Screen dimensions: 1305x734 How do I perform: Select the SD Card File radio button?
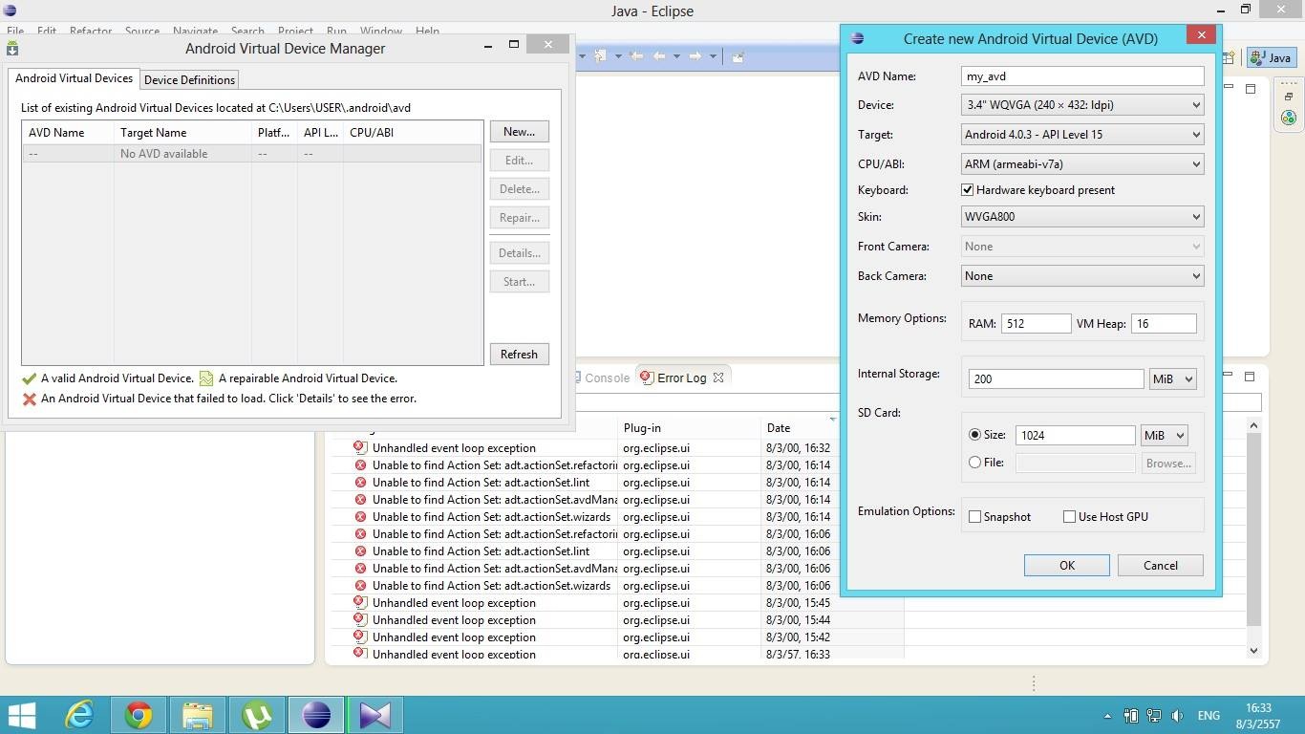(975, 463)
